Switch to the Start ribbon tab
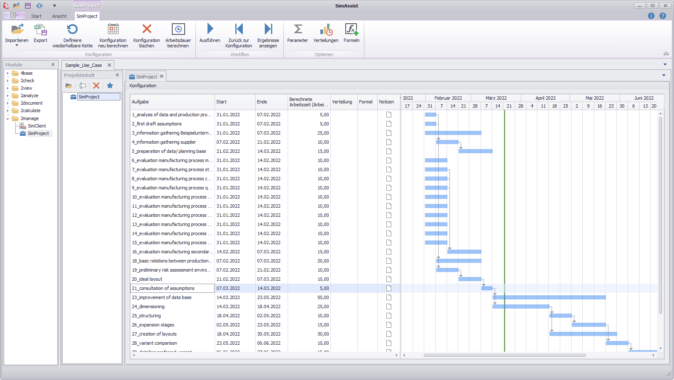This screenshot has width=674, height=380. pyautogui.click(x=36, y=16)
